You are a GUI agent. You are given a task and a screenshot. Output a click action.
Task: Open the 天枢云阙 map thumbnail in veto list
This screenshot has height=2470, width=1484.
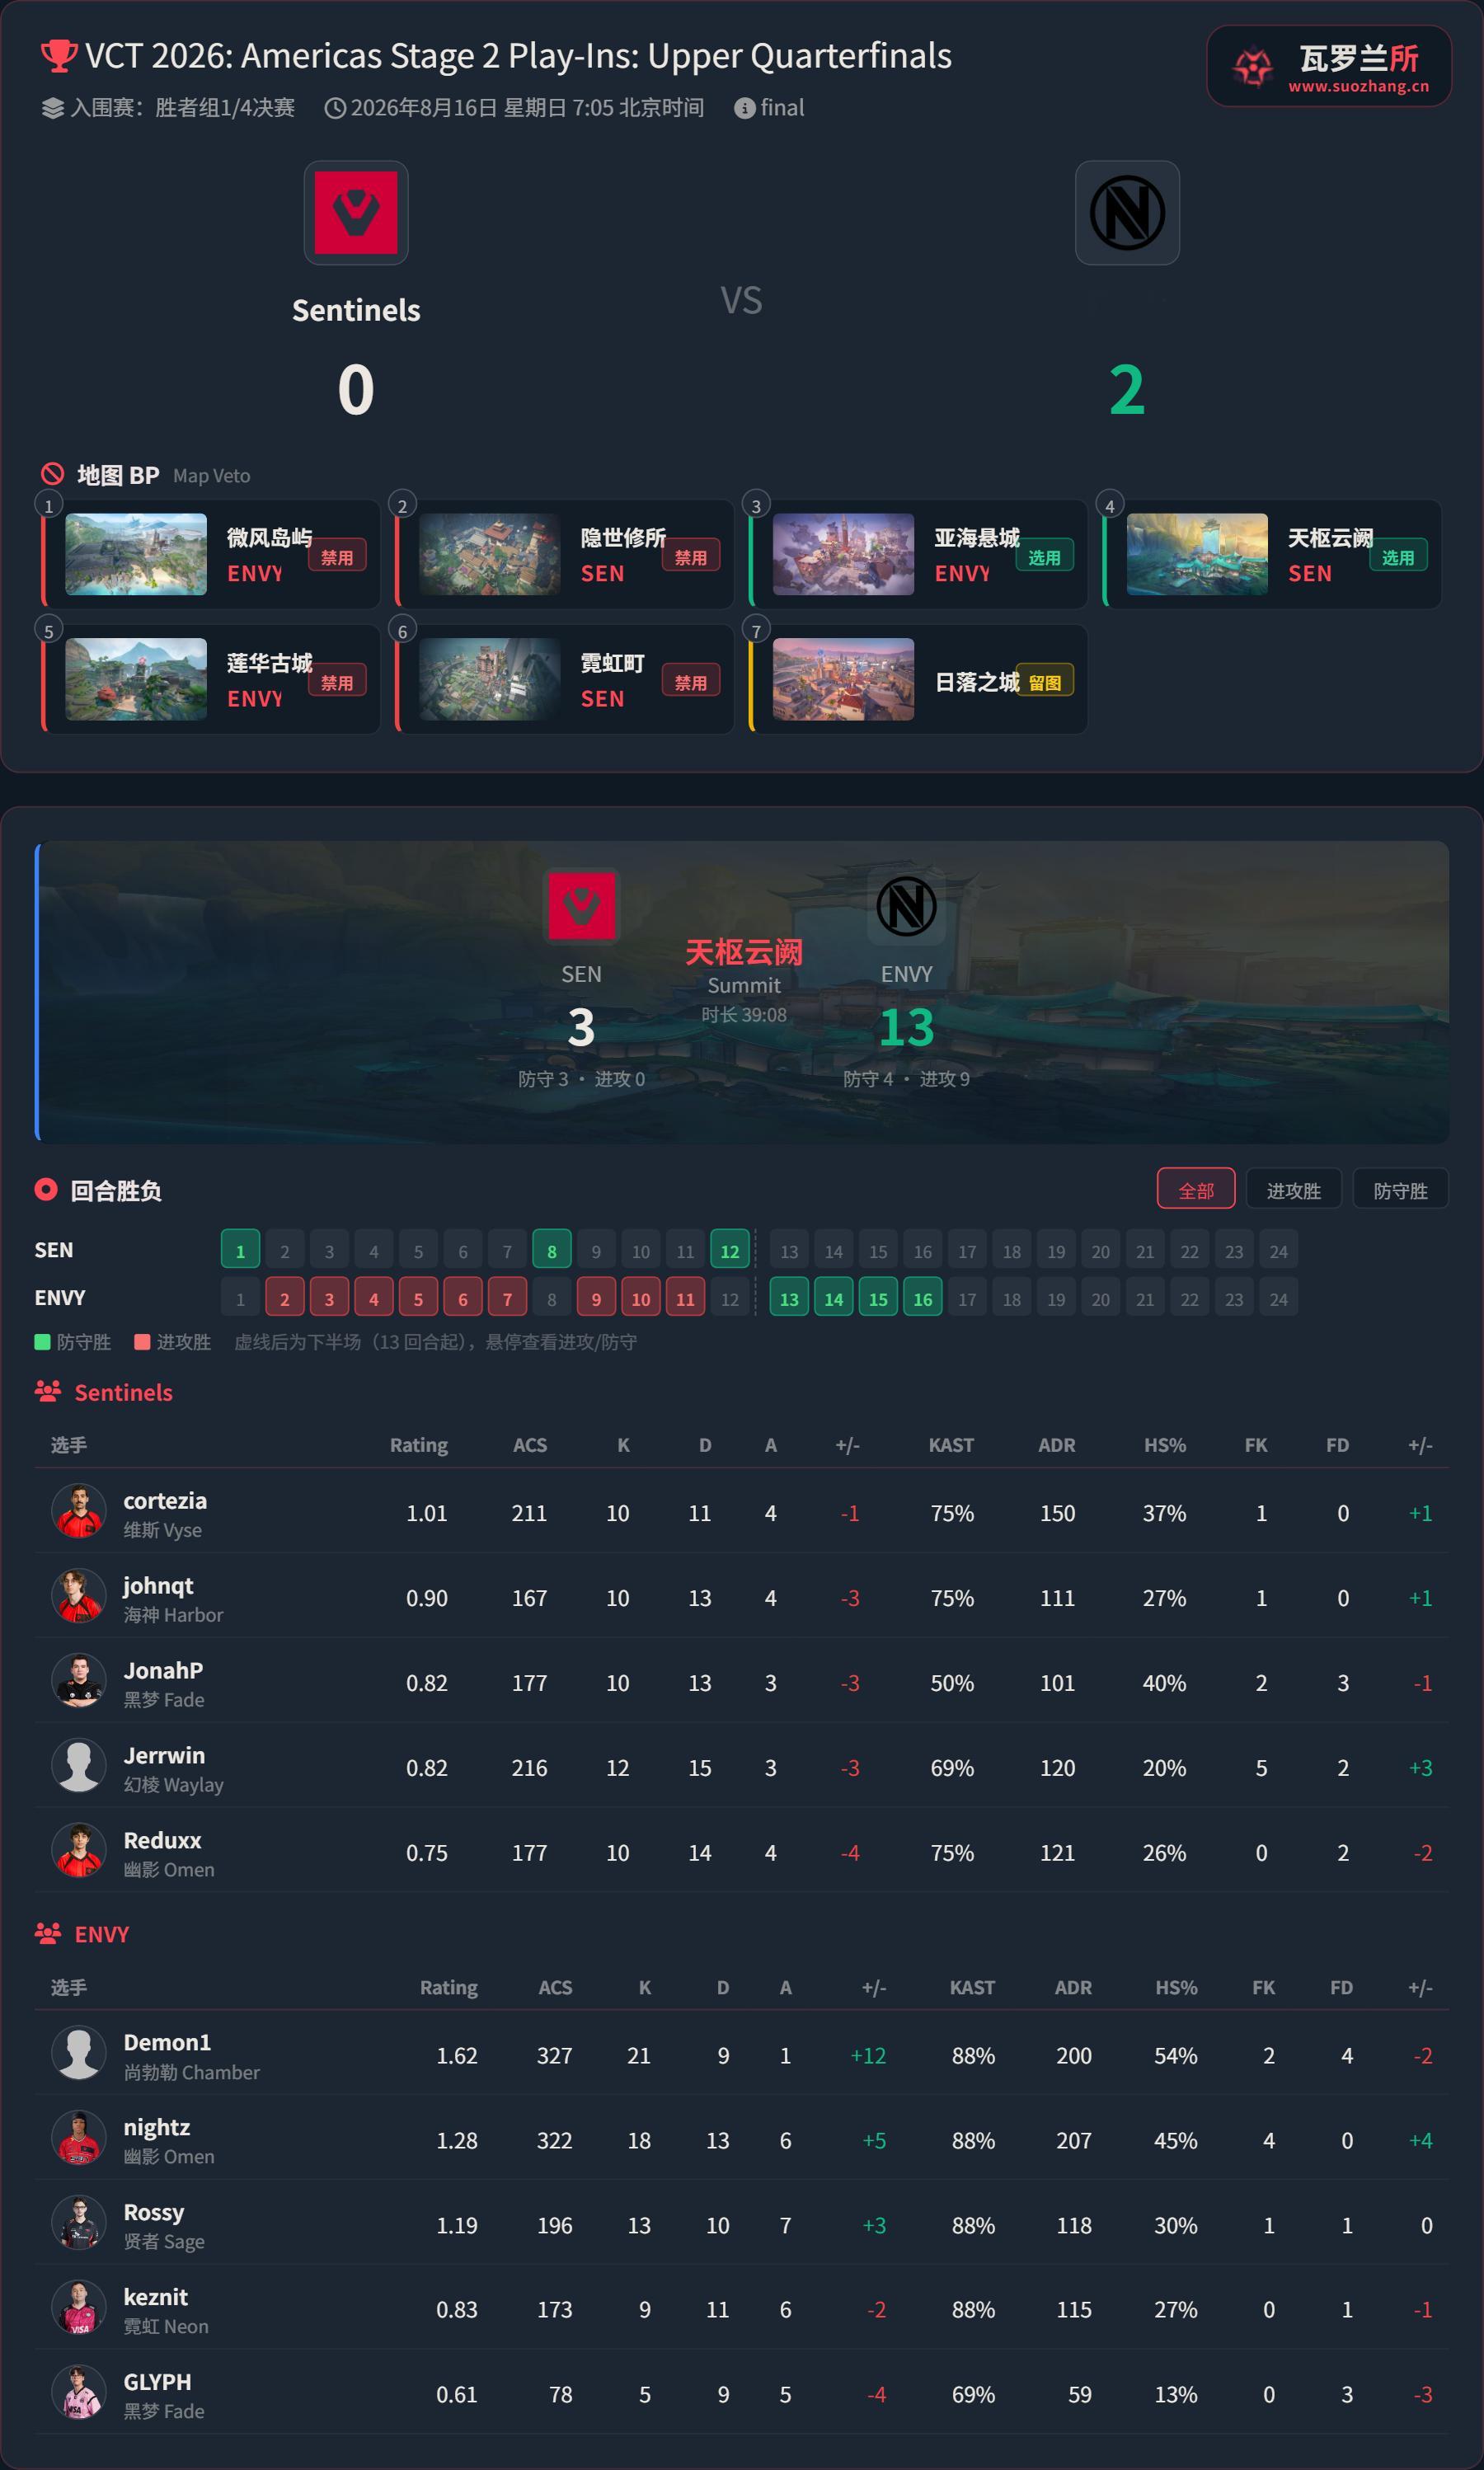click(x=1197, y=554)
